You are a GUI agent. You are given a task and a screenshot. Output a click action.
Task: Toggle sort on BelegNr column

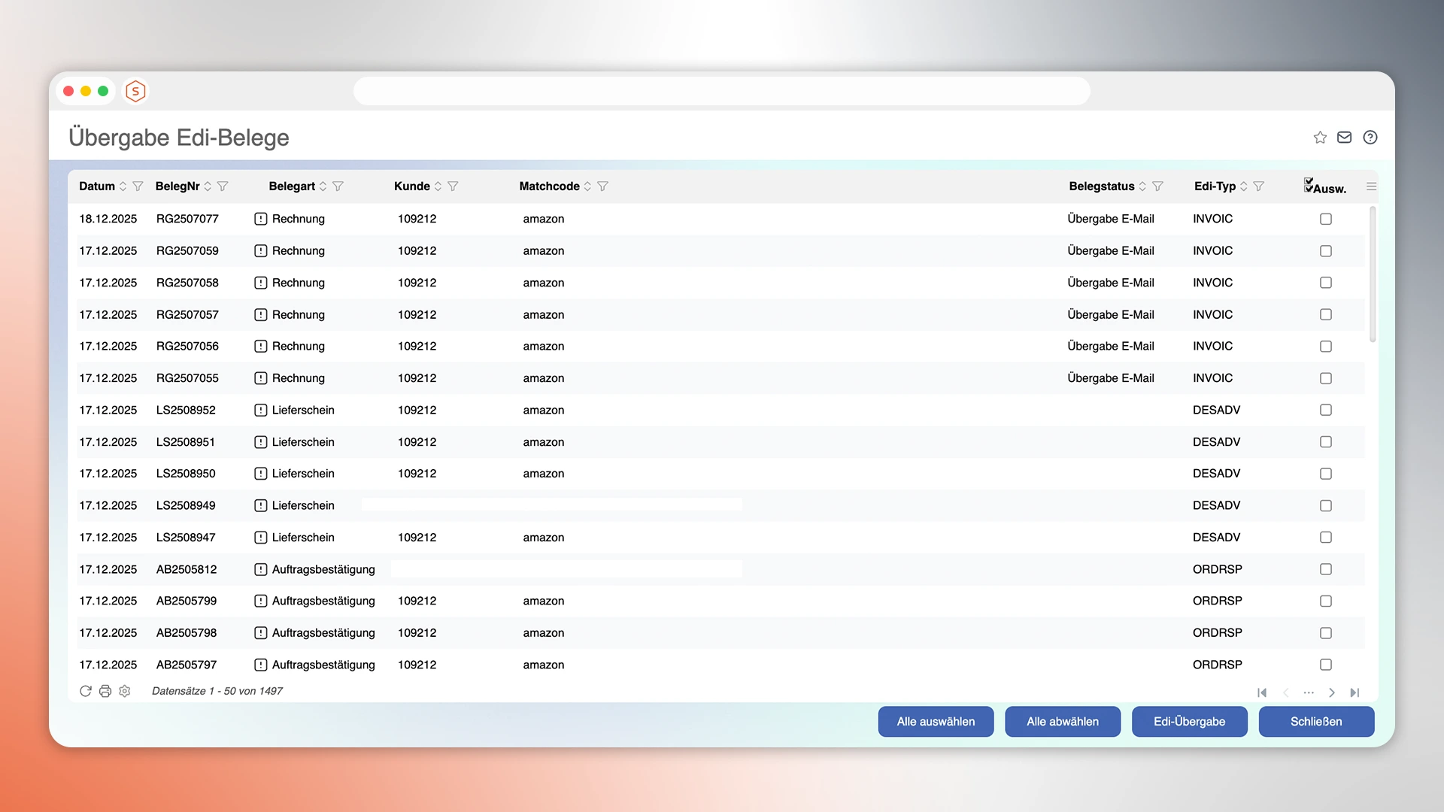point(208,186)
